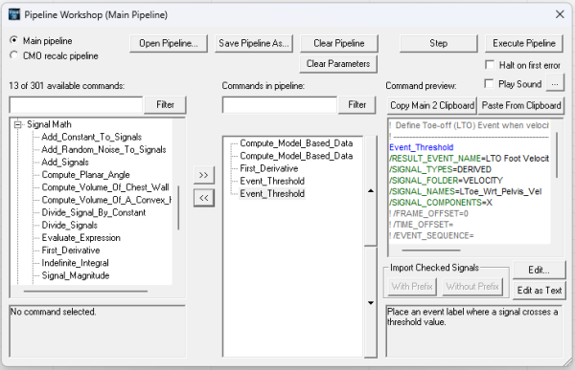This screenshot has height=370, width=575.
Task: Click Edit as Text button
Action: [539, 291]
